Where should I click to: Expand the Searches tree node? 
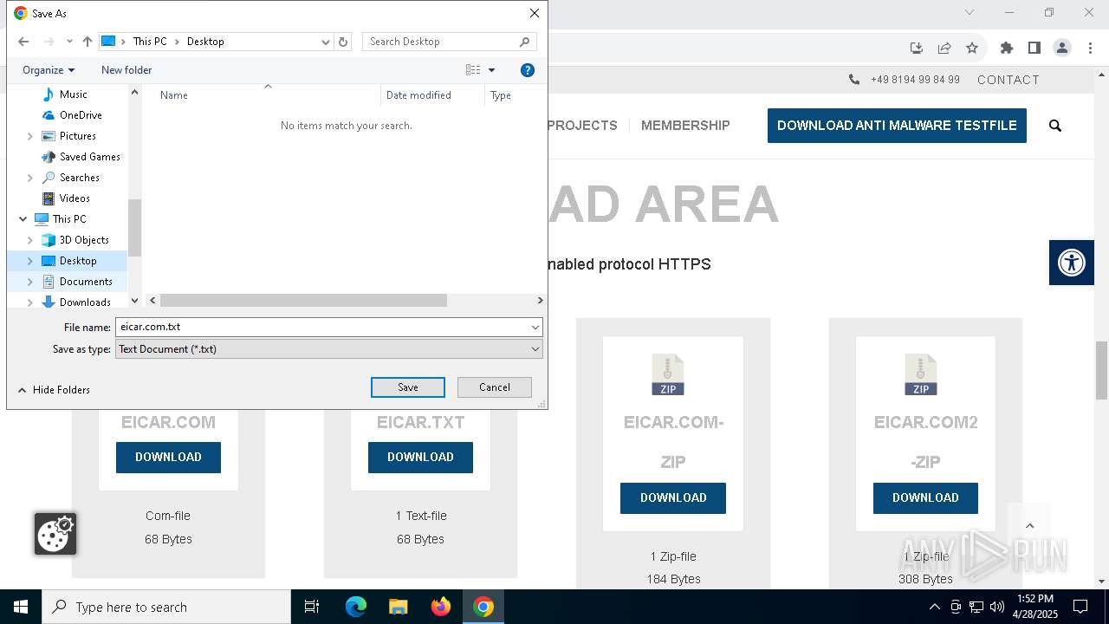pyautogui.click(x=30, y=178)
